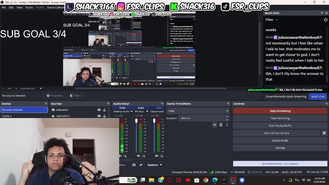Close the Multi-Chat dock
Viewport: 329px width, 185px height.
pos(326,13)
